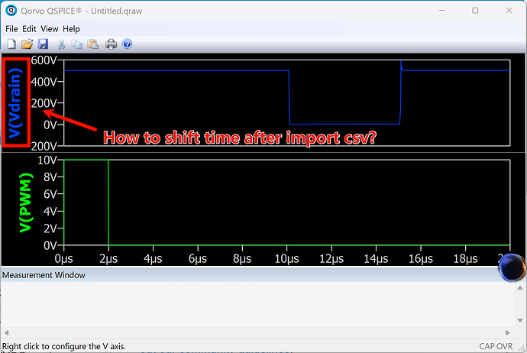This screenshot has height=353, width=527.
Task: Save using the floppy disk icon
Action: coord(43,44)
